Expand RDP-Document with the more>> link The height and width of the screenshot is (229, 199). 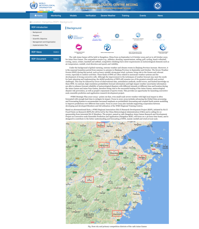point(56,59)
